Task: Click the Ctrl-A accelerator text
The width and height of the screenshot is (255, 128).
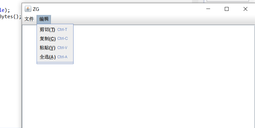Action: click(62, 57)
